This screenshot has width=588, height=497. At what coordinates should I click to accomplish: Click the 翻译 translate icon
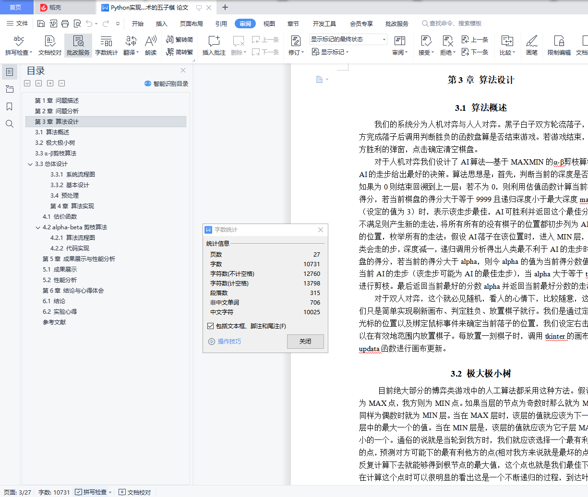[131, 41]
